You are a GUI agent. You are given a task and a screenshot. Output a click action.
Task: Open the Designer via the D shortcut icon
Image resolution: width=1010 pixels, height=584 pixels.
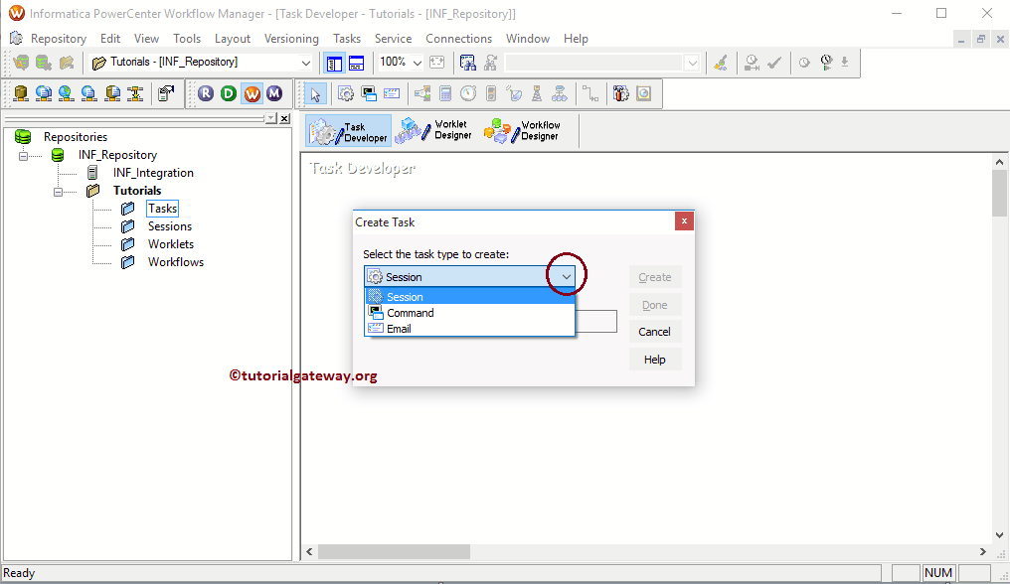click(227, 92)
